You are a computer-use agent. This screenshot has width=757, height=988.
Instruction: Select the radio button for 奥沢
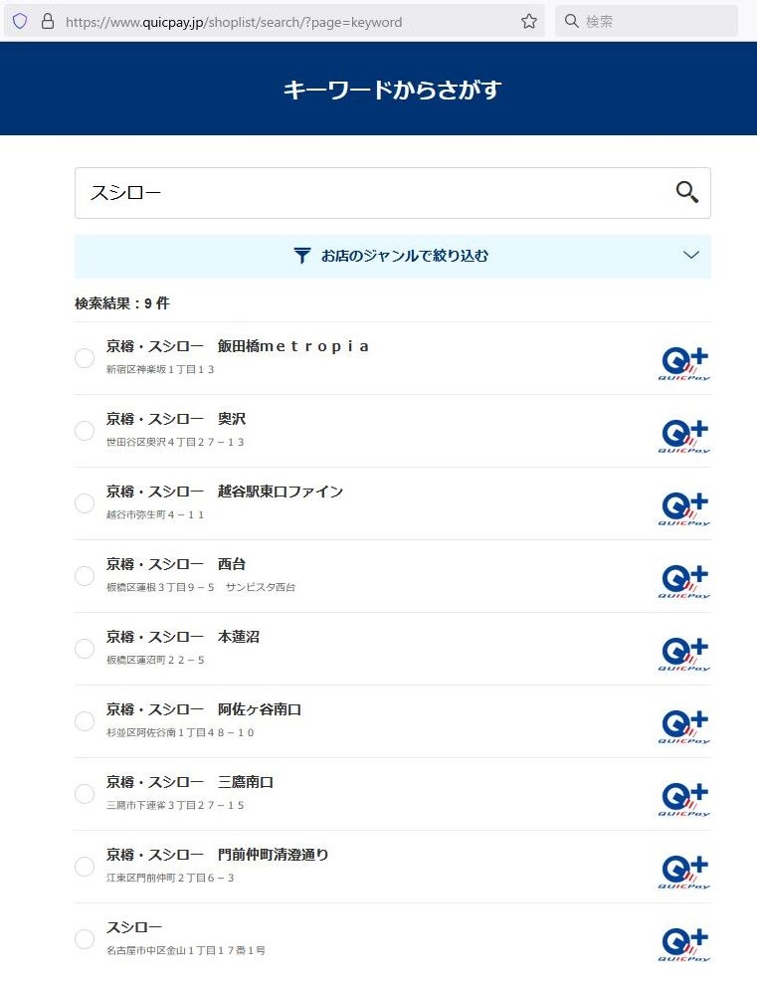pos(85,431)
